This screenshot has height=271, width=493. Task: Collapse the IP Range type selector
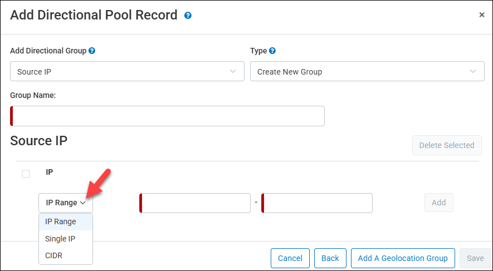(x=66, y=203)
